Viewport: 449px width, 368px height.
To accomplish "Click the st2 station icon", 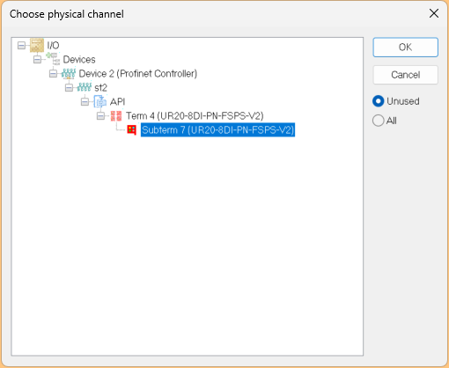I will click(85, 87).
